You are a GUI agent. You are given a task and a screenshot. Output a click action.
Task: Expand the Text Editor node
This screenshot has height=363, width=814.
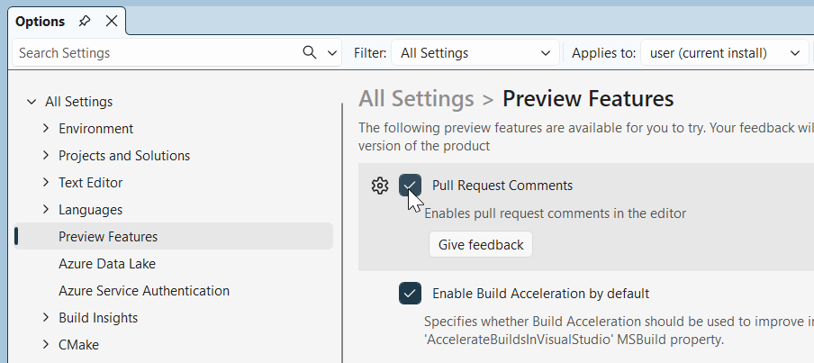(46, 183)
